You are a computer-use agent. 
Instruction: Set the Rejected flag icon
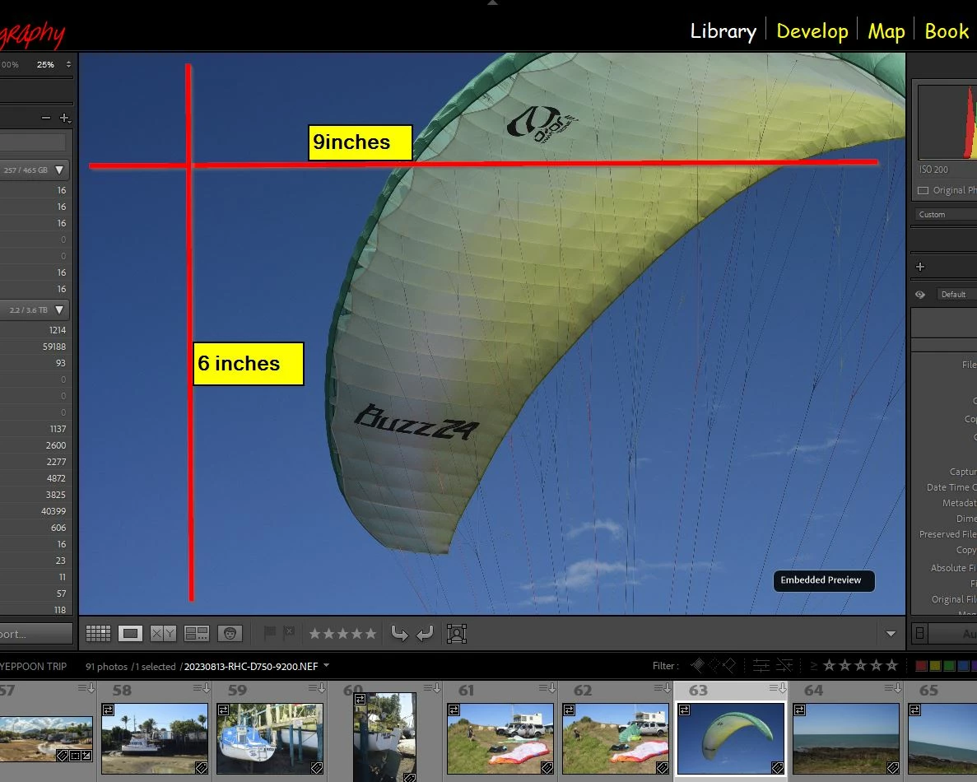(289, 633)
